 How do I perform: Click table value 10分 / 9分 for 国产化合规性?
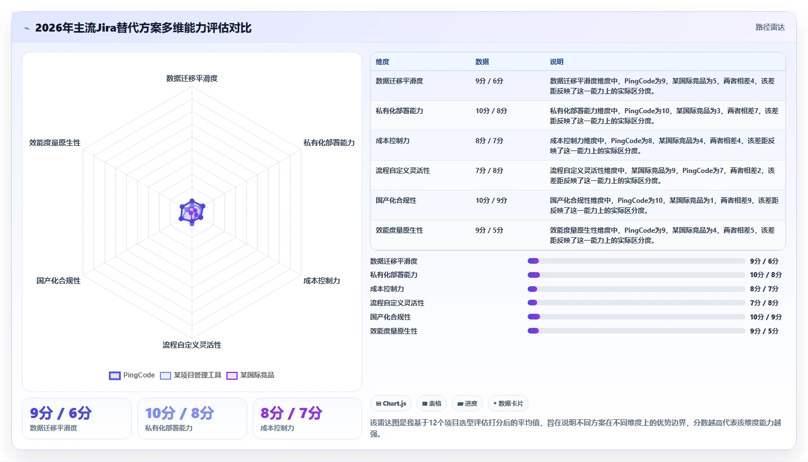point(491,201)
